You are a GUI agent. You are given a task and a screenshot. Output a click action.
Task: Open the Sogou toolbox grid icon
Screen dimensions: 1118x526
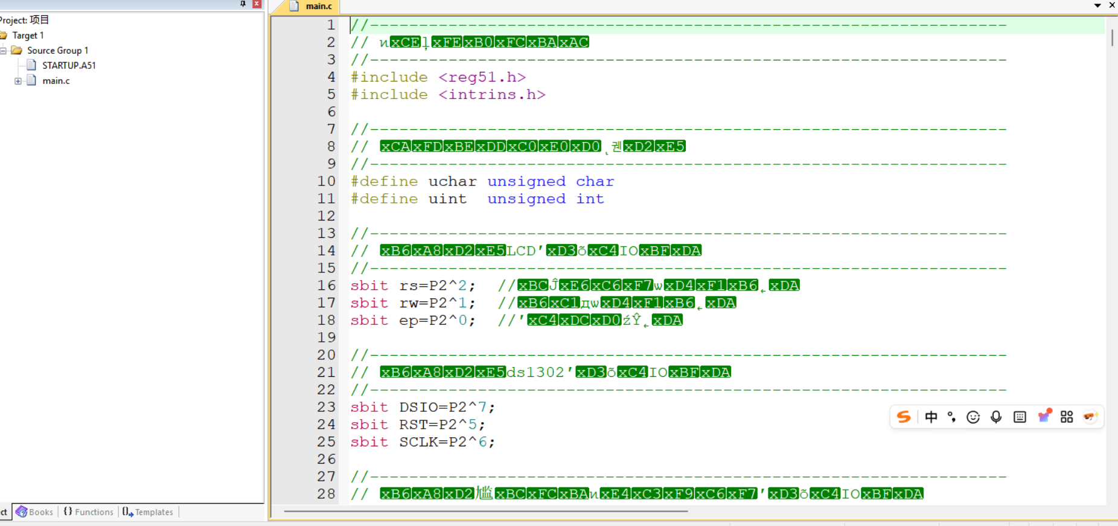[1067, 417]
